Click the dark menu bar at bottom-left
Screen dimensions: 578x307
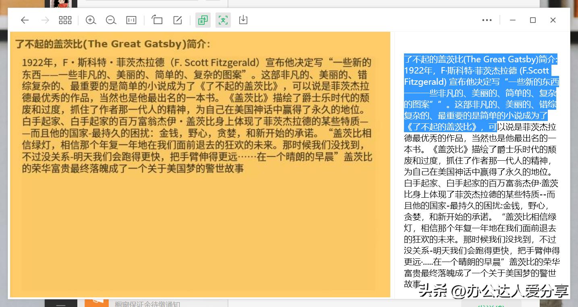point(60,304)
